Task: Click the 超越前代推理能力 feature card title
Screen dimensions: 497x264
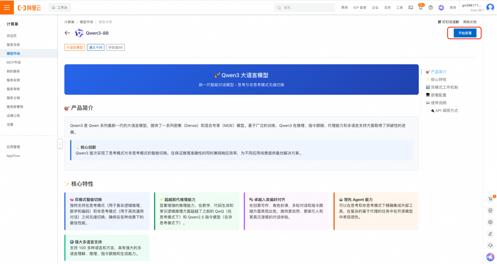Action: 177,200
